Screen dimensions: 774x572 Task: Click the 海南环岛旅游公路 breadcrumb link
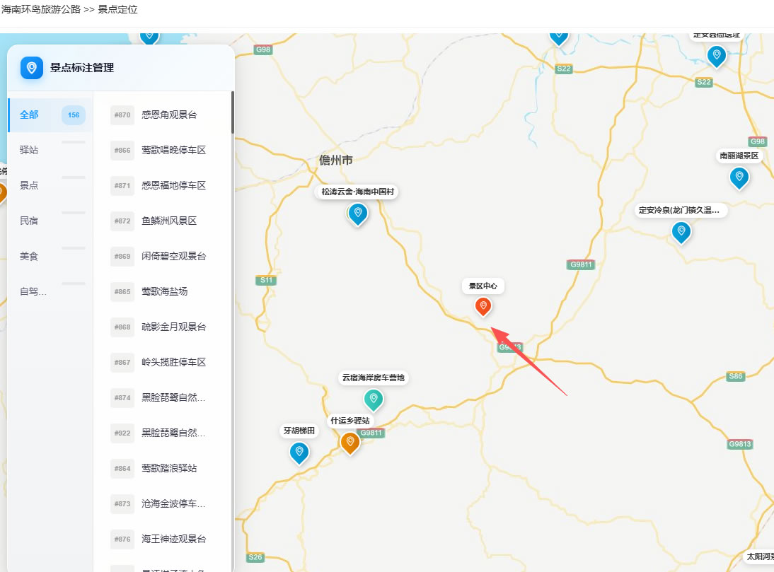[x=41, y=9]
